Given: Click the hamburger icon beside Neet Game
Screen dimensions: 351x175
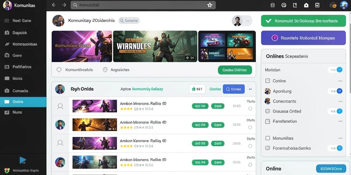Looking at the screenshot, I should pyautogui.click(x=7, y=21).
